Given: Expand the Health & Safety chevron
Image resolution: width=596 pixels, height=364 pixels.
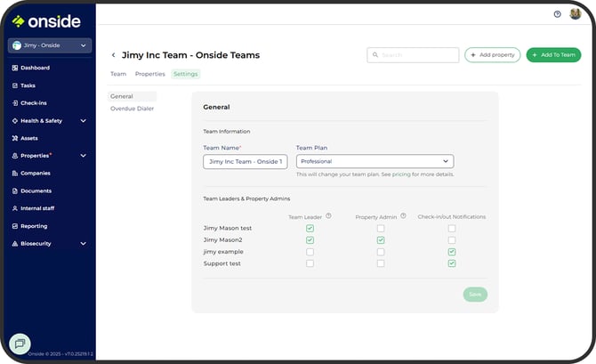Looking at the screenshot, I should coord(84,120).
